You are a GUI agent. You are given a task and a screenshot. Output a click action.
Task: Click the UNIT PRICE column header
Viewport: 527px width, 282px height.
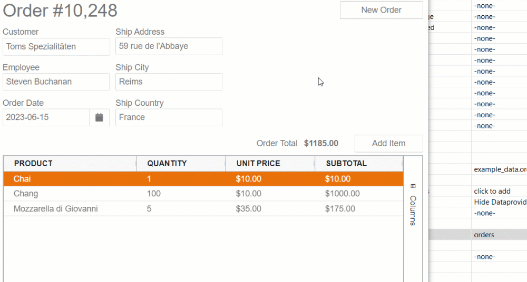tap(258, 164)
